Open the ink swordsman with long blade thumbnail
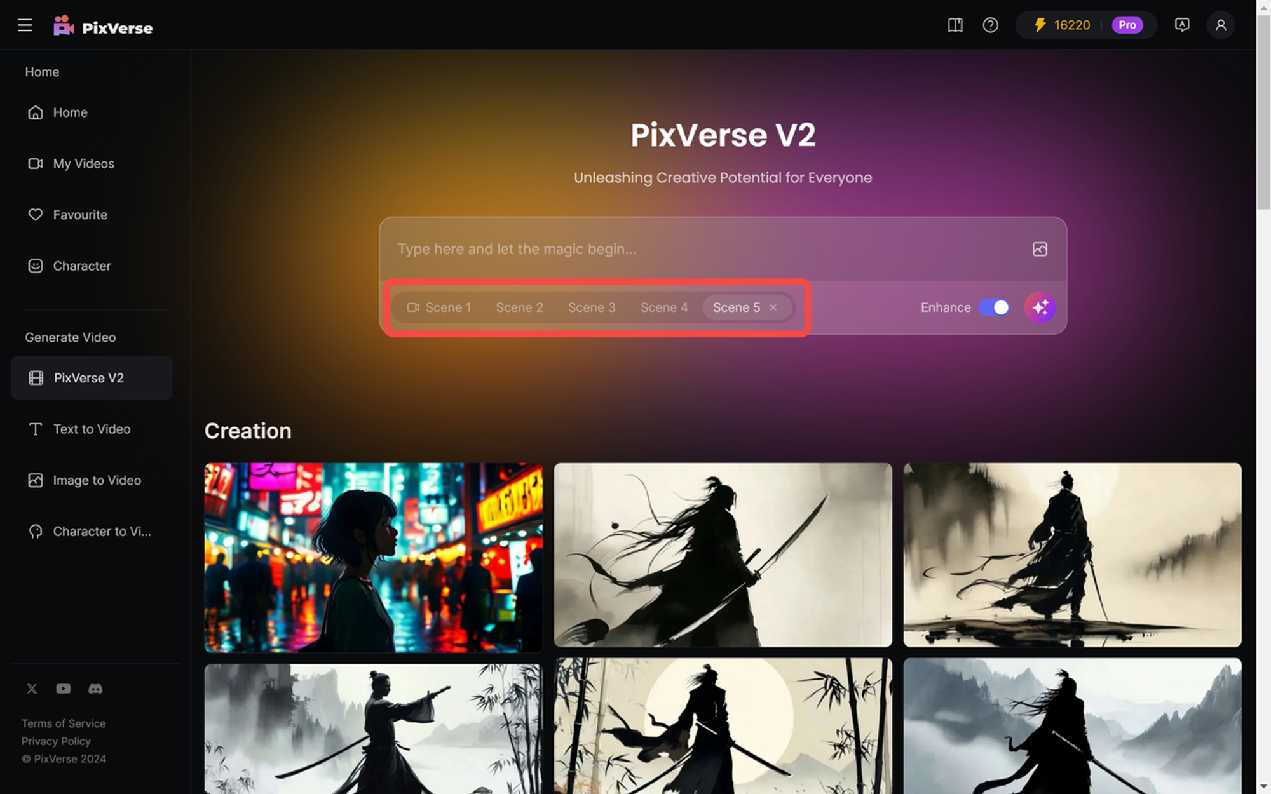Viewport: 1271px width, 794px height. point(723,555)
